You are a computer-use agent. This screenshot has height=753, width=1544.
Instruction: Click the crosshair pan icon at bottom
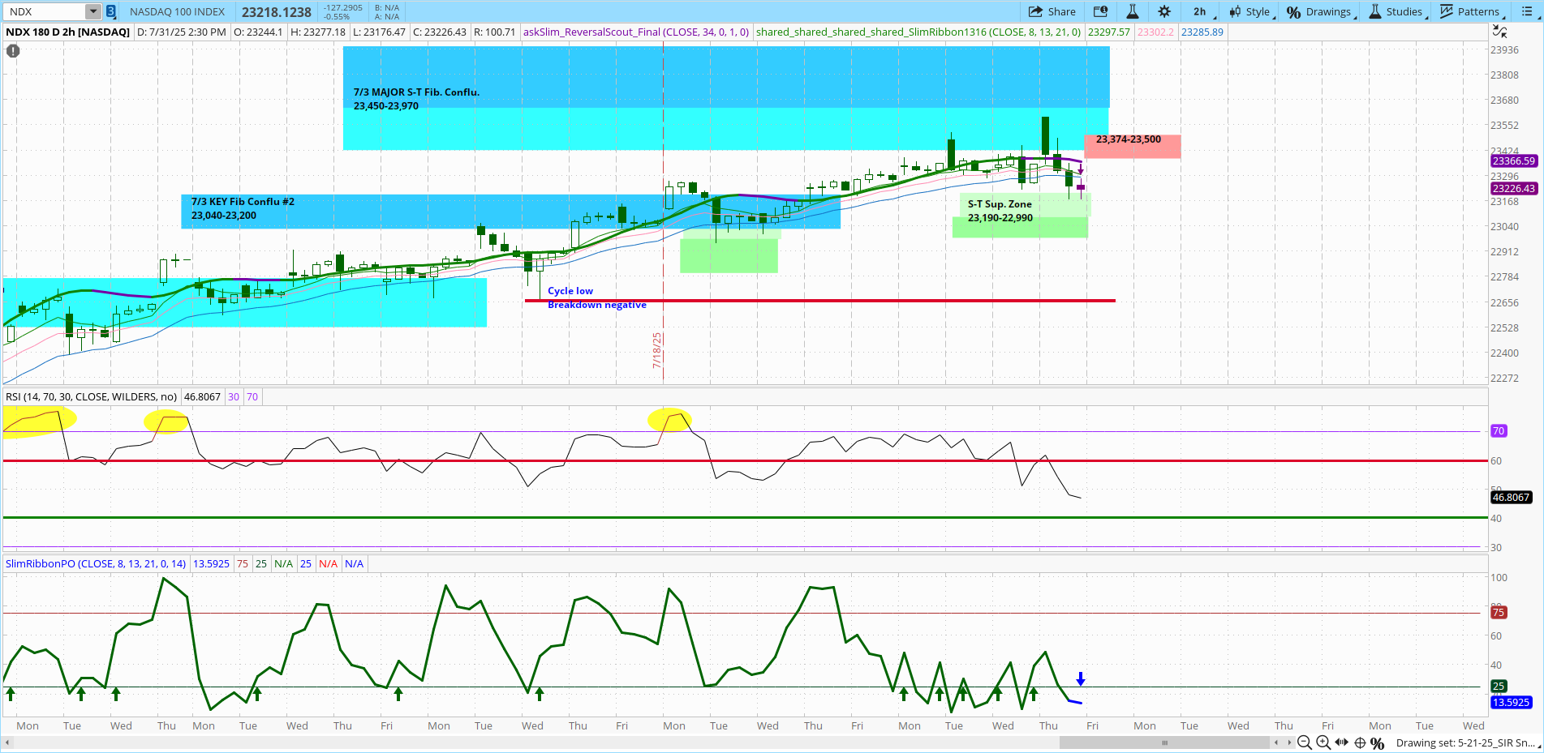pyautogui.click(x=1361, y=742)
